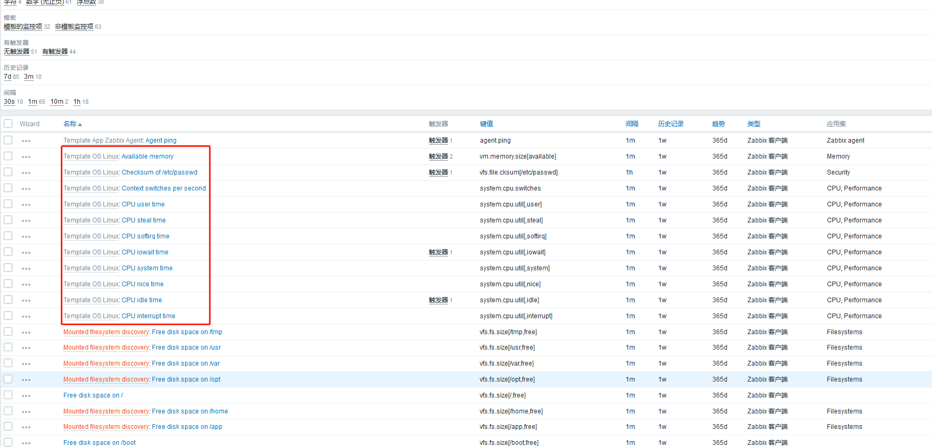Open wizard dots for Free disk space on / row
The width and height of the screenshot is (932, 447).
[x=26, y=396]
